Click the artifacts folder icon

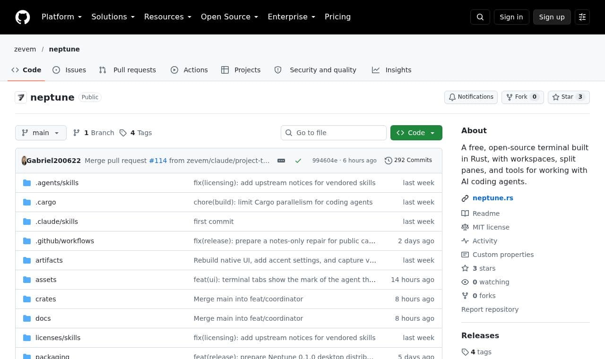pos(27,260)
